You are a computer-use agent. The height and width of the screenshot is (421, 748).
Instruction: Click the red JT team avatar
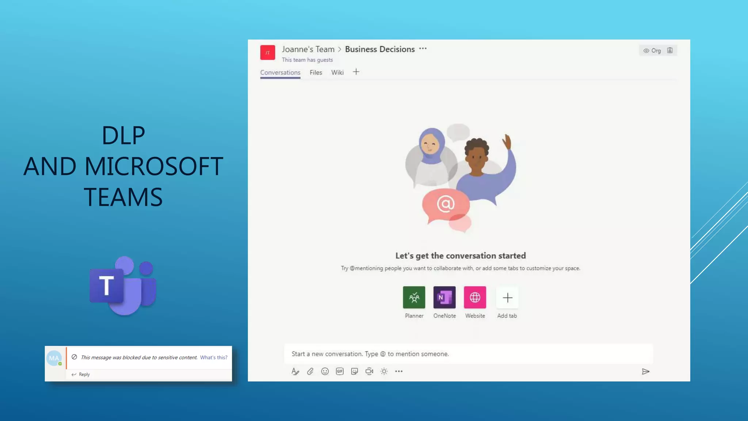point(267,53)
